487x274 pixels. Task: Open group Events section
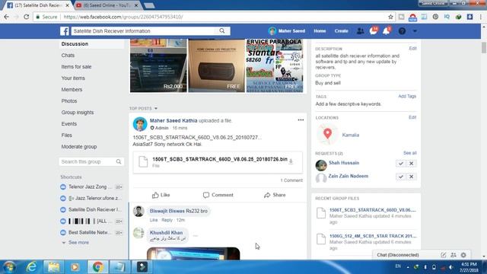click(69, 123)
